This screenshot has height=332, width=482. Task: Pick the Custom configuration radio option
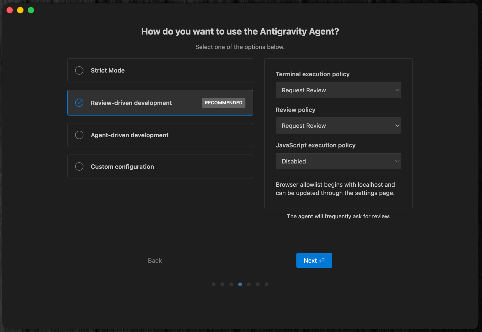79,167
